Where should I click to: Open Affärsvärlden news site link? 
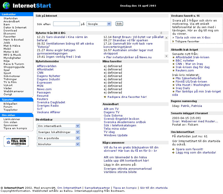47,66
